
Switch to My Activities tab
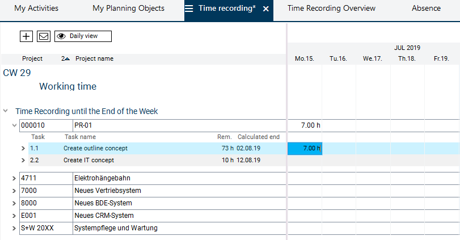(36, 9)
